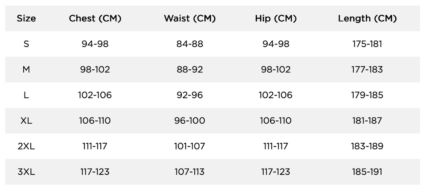Click length value 175-181 for size S
Screen dimensions: 426x194
coord(367,44)
